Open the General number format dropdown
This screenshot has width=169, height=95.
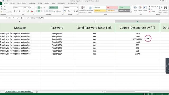point(77,8)
